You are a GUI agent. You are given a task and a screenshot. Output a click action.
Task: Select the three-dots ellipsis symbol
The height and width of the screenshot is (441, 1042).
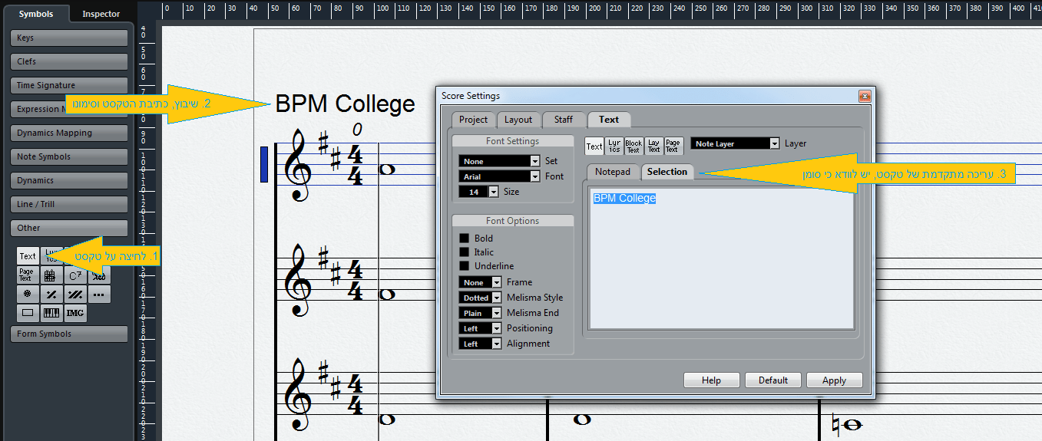99,295
